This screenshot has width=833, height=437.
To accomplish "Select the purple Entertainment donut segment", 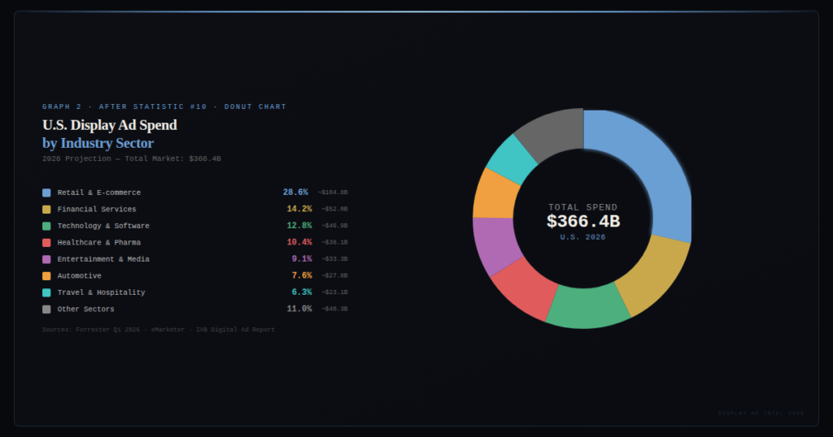I will click(x=492, y=245).
